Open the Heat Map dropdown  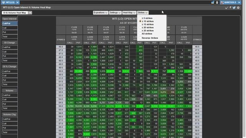tap(129, 13)
